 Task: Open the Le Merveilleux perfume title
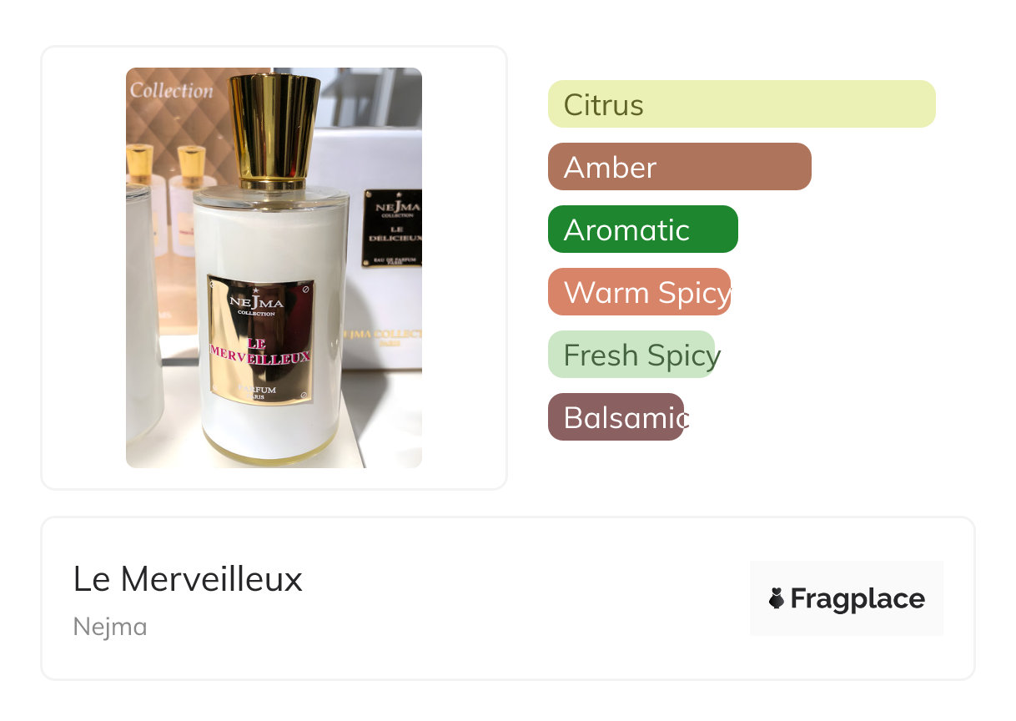click(188, 579)
